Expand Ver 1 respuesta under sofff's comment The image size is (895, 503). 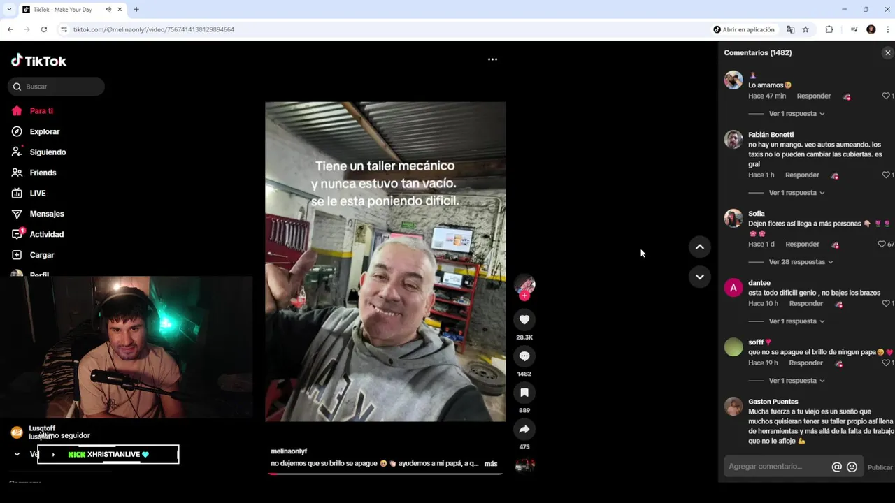[x=796, y=381]
